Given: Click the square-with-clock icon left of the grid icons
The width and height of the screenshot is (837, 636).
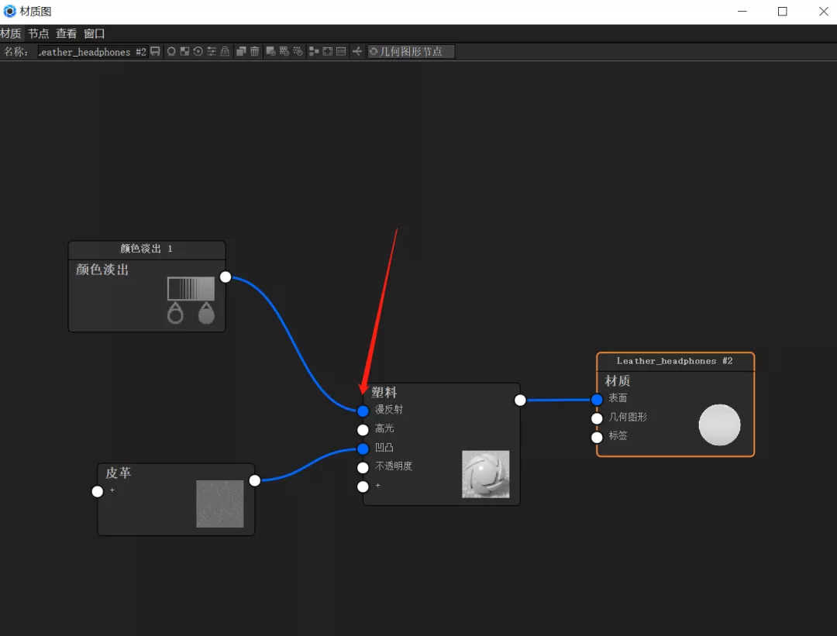Looking at the screenshot, I should coord(270,51).
